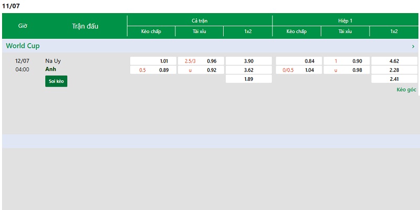Pick first-half handicap odds 0.84
420x210 pixels.
(299, 61)
